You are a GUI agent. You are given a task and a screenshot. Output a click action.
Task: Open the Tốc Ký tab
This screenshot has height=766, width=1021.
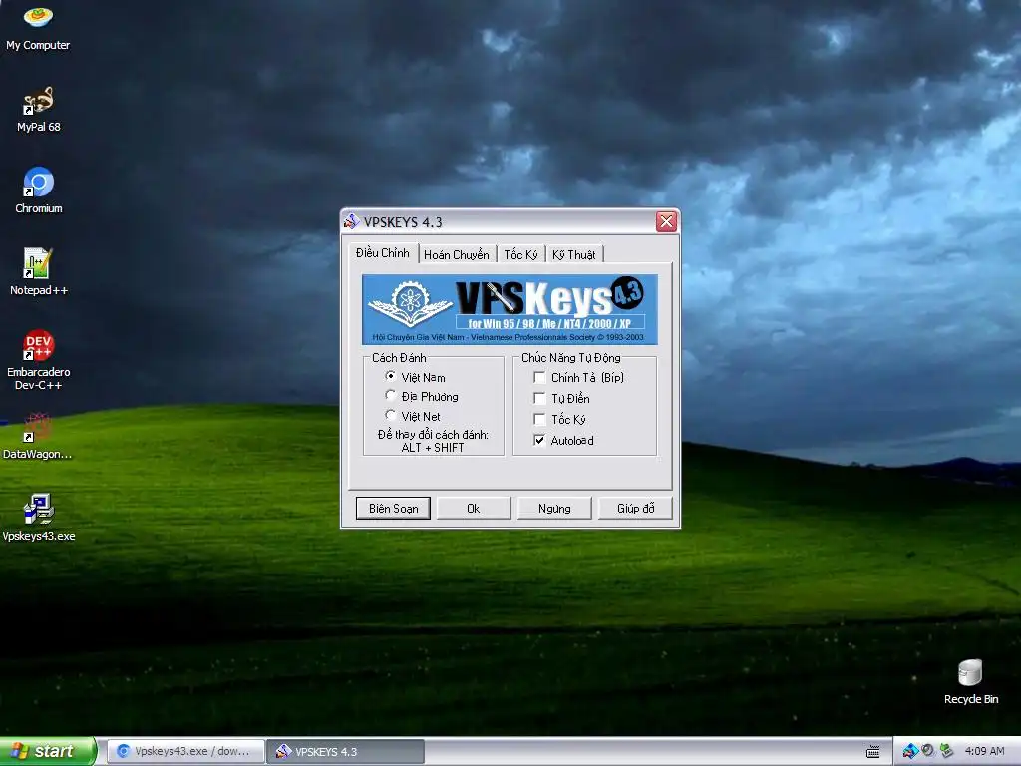pos(520,254)
